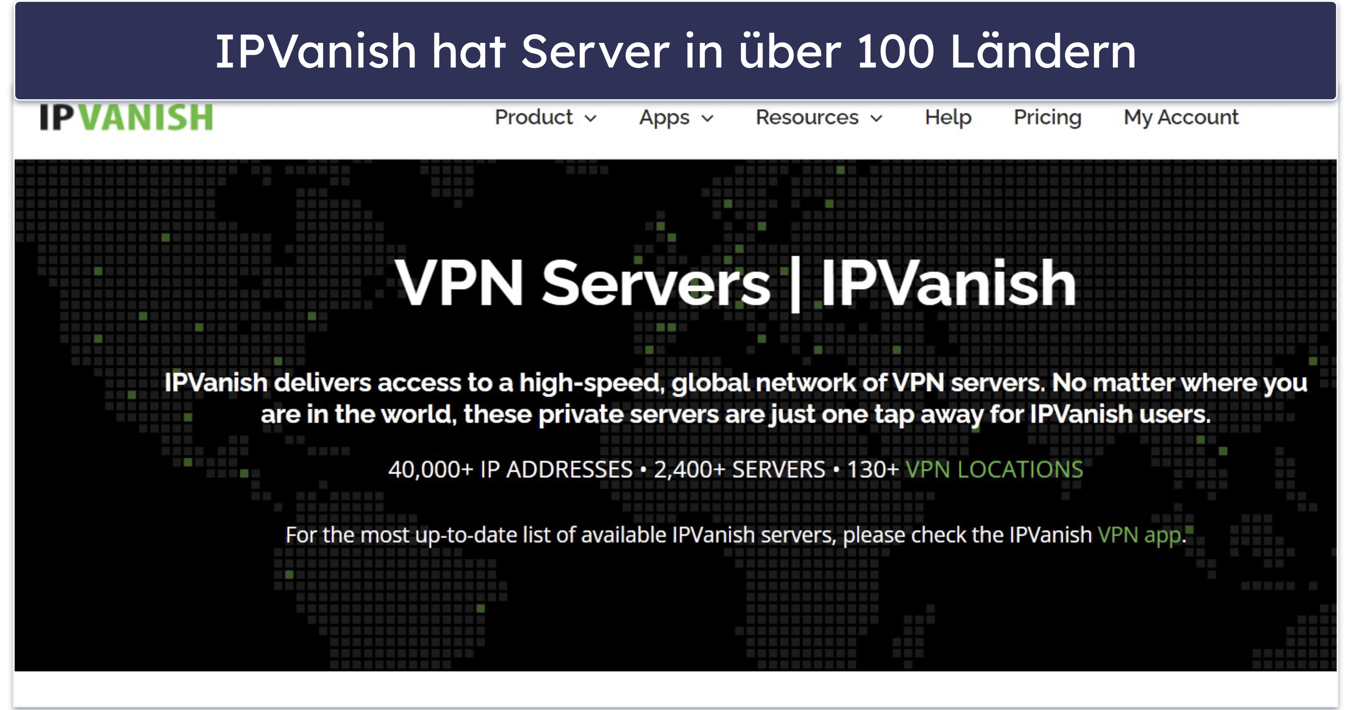Click the paragraph starting "IPVanish delivers access"
1351x710 pixels.
click(x=736, y=398)
